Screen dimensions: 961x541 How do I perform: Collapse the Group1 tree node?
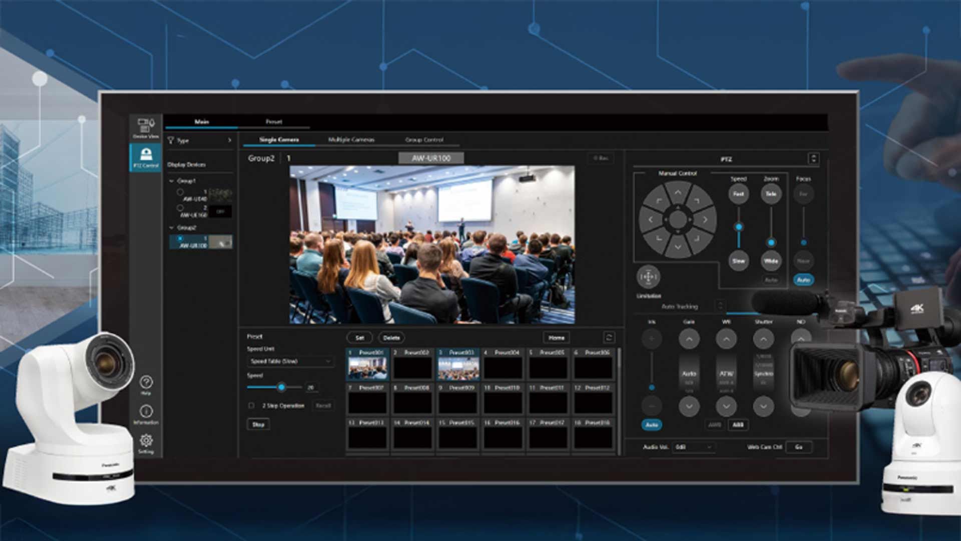click(172, 181)
